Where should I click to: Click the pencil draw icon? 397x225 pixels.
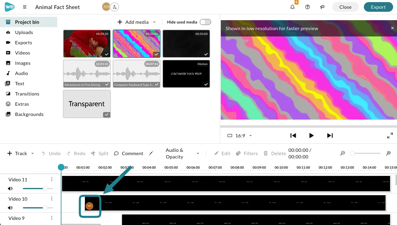point(151,153)
